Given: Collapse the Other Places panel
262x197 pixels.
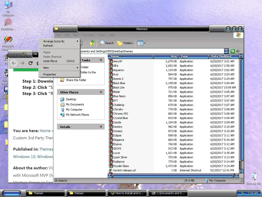Looking at the screenshot, I should [x=101, y=92].
